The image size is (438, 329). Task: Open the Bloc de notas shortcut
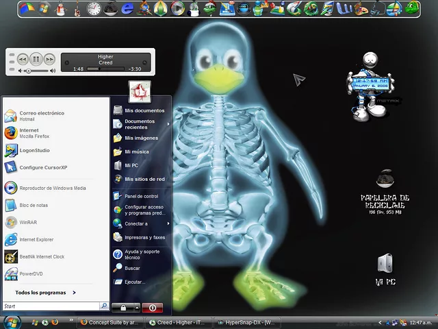coord(32,205)
